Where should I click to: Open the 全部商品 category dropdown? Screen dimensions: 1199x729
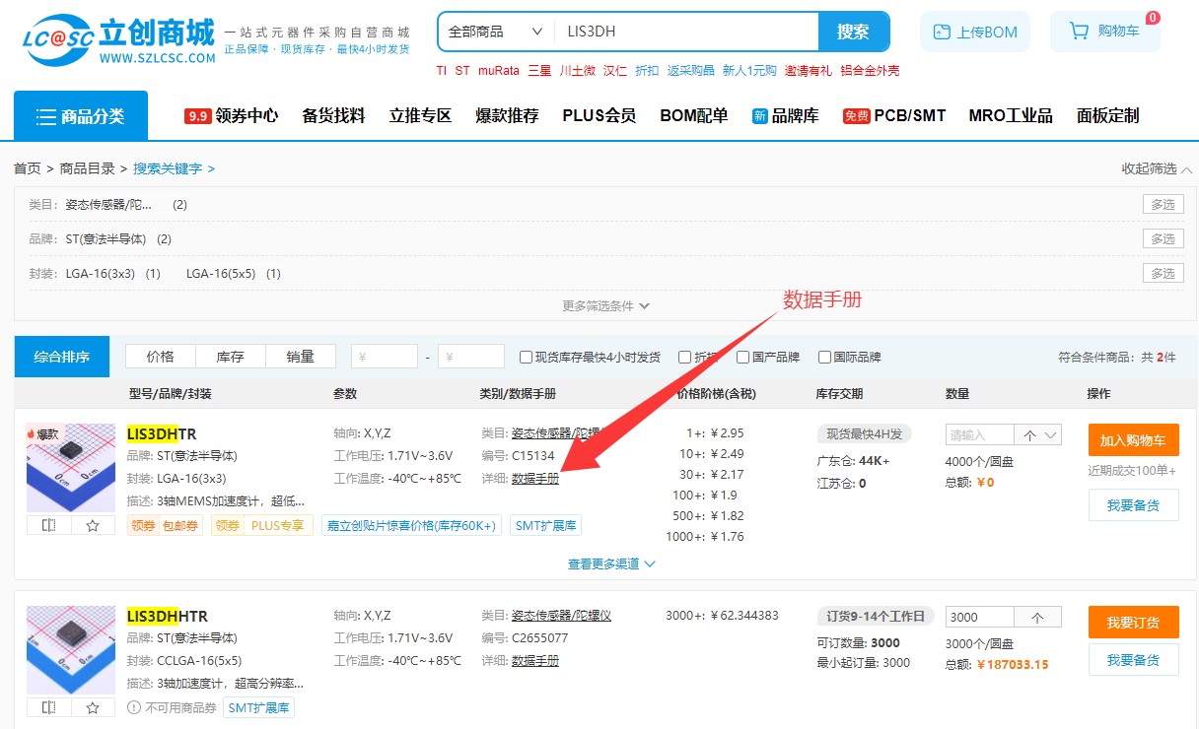(x=496, y=32)
